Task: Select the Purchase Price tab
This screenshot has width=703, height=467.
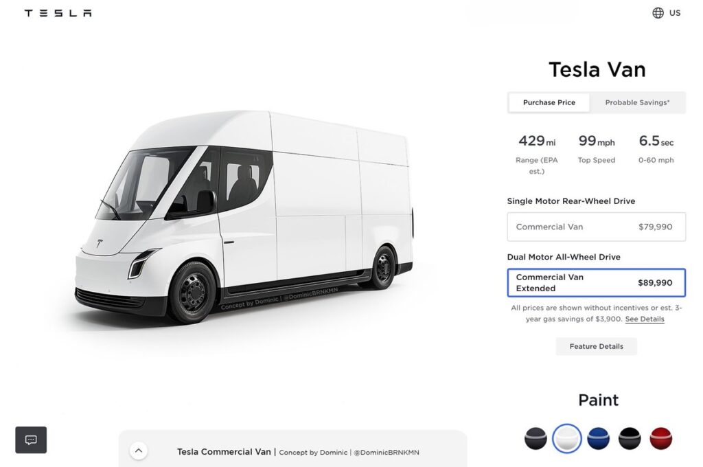Action: tap(549, 102)
